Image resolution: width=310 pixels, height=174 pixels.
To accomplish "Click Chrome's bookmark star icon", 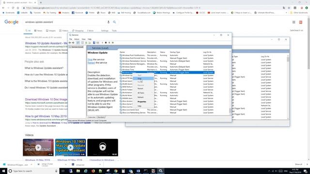I will click(289, 8).
